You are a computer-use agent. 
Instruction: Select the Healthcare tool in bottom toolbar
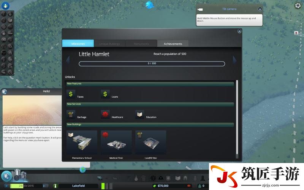tap(153, 178)
